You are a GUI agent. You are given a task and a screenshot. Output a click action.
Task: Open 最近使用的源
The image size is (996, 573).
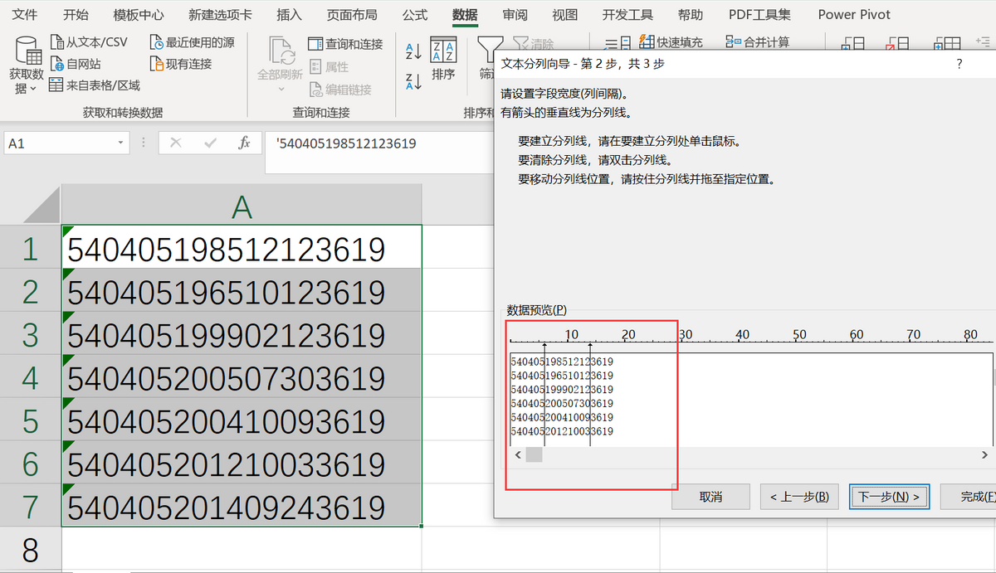192,42
